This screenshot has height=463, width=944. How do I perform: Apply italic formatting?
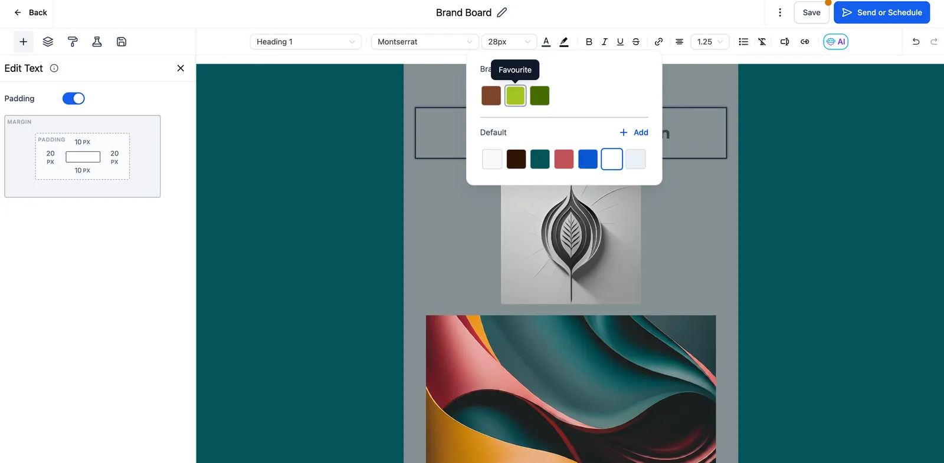[604, 42]
